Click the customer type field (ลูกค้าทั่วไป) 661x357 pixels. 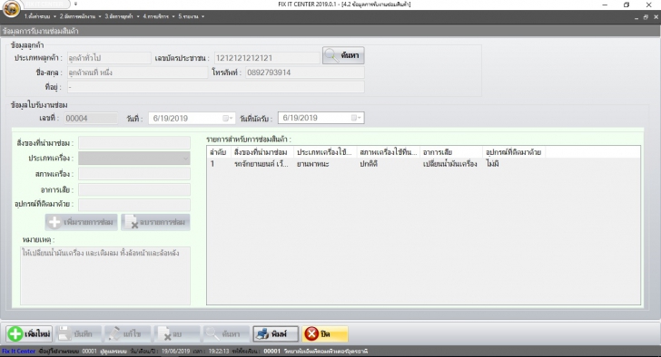click(109, 58)
